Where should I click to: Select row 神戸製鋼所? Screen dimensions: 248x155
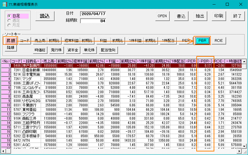point(122,66)
